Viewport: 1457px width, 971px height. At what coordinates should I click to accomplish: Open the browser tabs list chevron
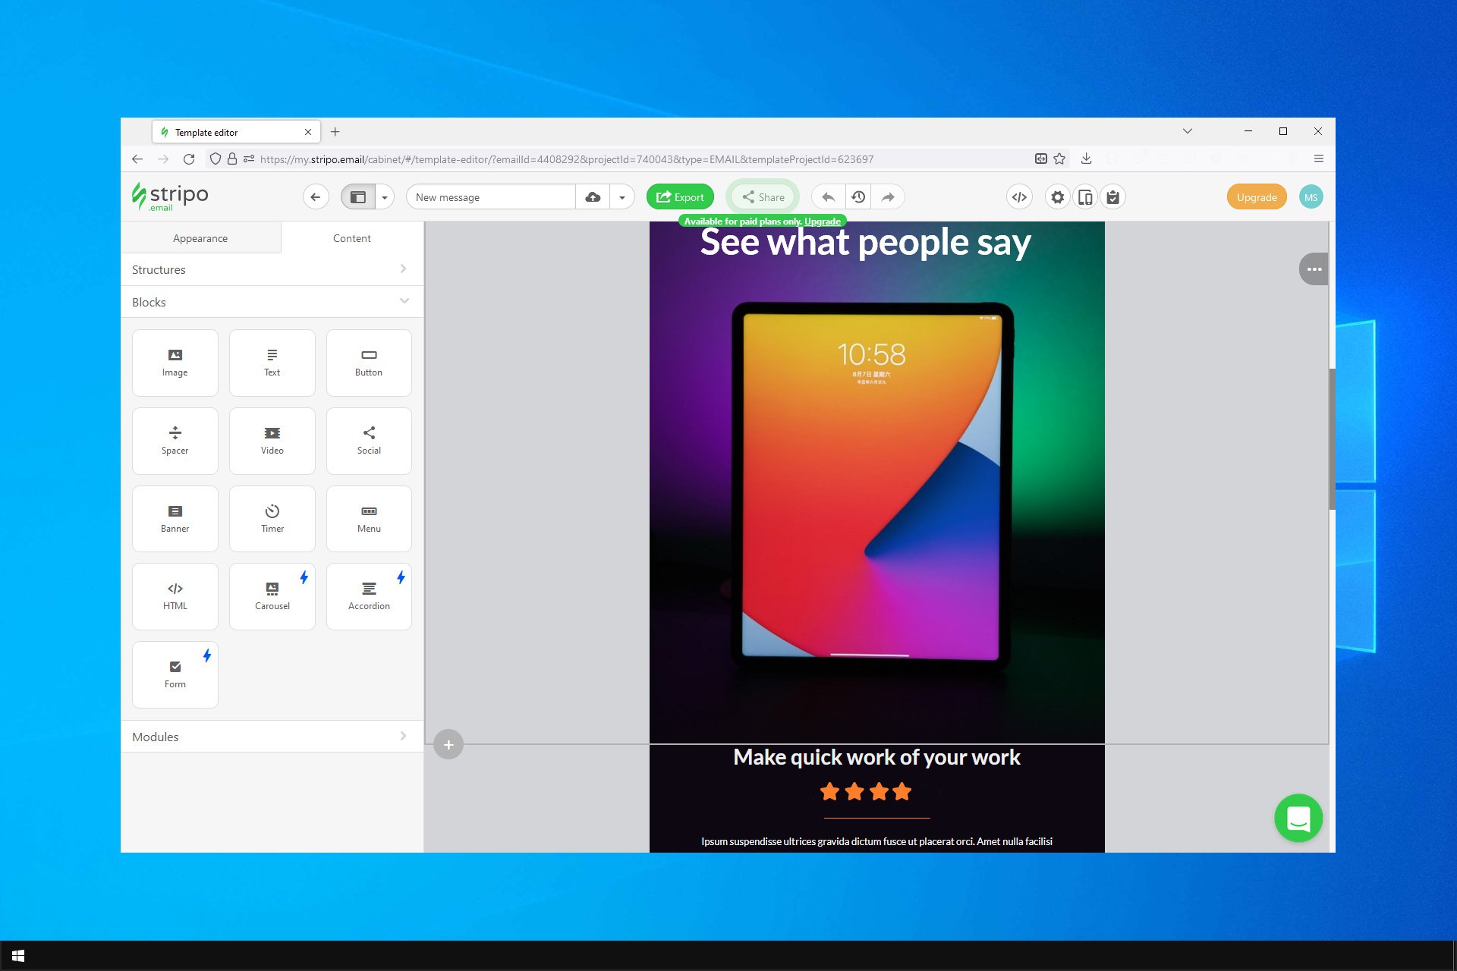pyautogui.click(x=1188, y=131)
